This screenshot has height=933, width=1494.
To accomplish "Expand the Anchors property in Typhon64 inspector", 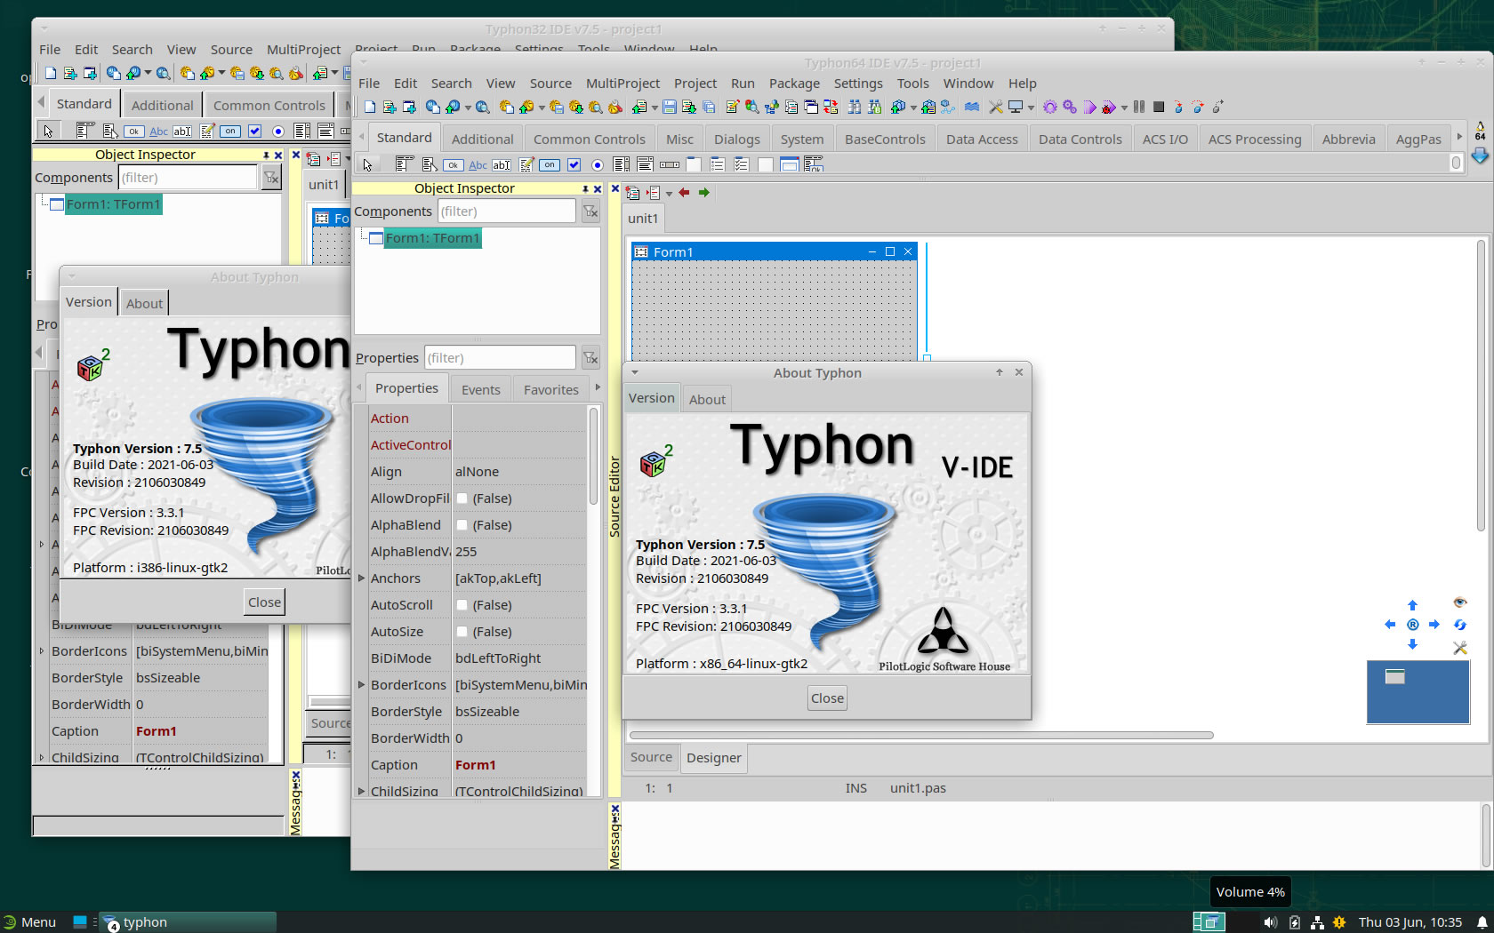I will pyautogui.click(x=361, y=578).
